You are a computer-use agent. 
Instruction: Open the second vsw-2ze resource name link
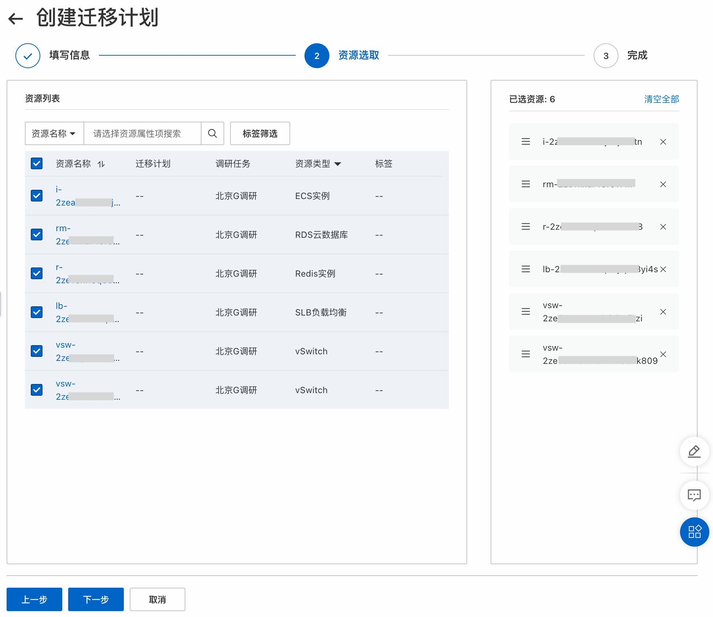88,390
